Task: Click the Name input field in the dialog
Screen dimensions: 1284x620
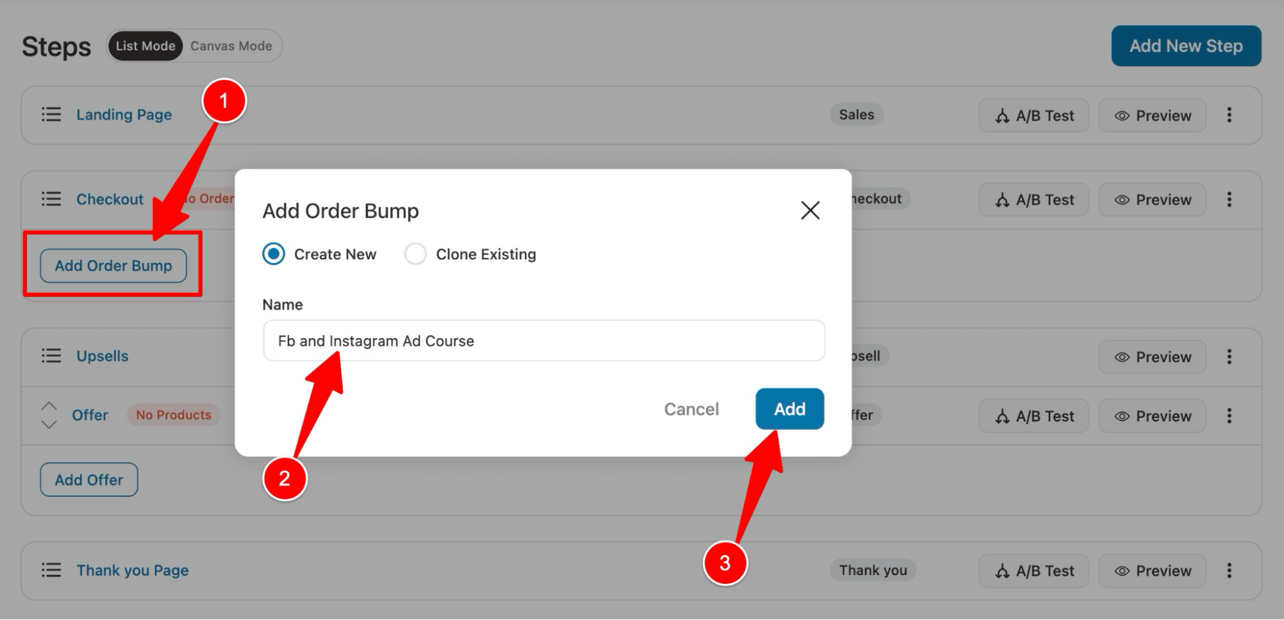Action: tap(543, 340)
